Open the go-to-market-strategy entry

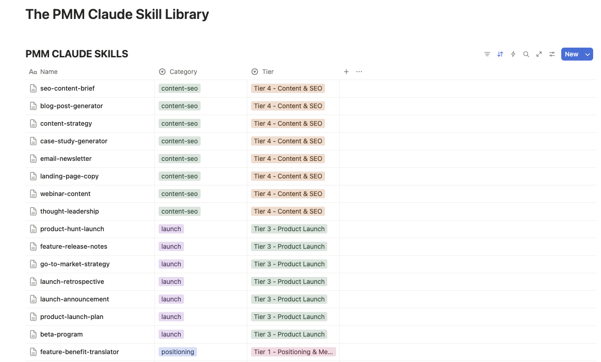coord(75,264)
